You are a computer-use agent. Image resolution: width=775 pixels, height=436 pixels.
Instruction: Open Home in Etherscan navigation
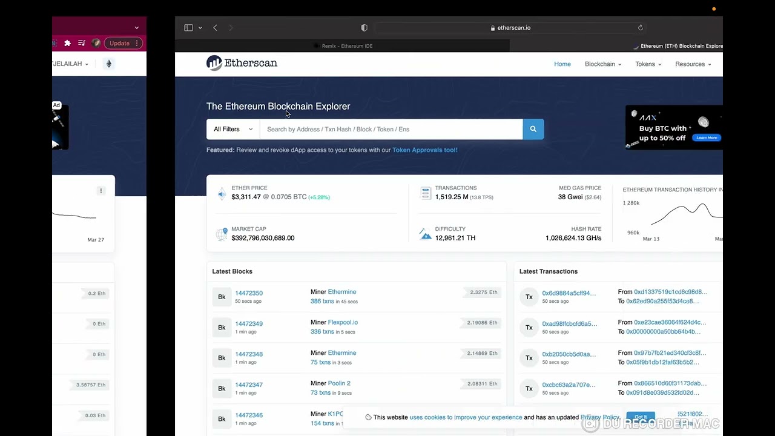(562, 64)
